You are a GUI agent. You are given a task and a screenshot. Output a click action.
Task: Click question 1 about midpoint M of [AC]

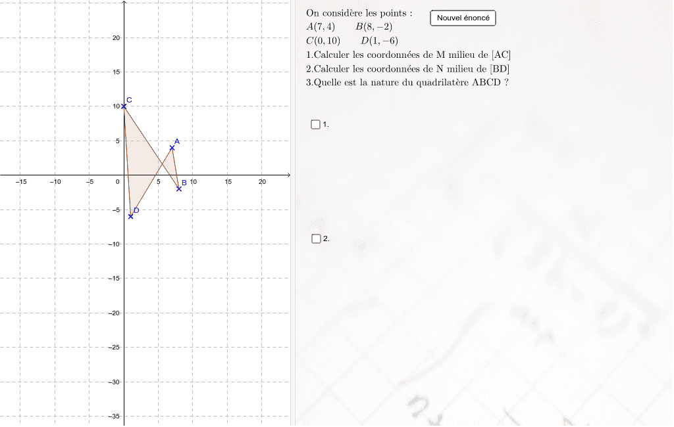pyautogui.click(x=408, y=55)
